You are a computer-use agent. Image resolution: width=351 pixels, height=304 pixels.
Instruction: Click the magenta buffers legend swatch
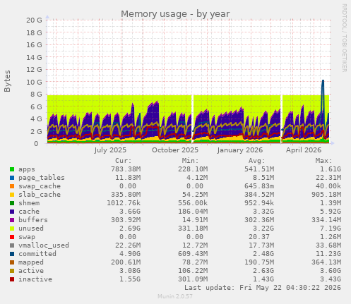click(x=12, y=220)
